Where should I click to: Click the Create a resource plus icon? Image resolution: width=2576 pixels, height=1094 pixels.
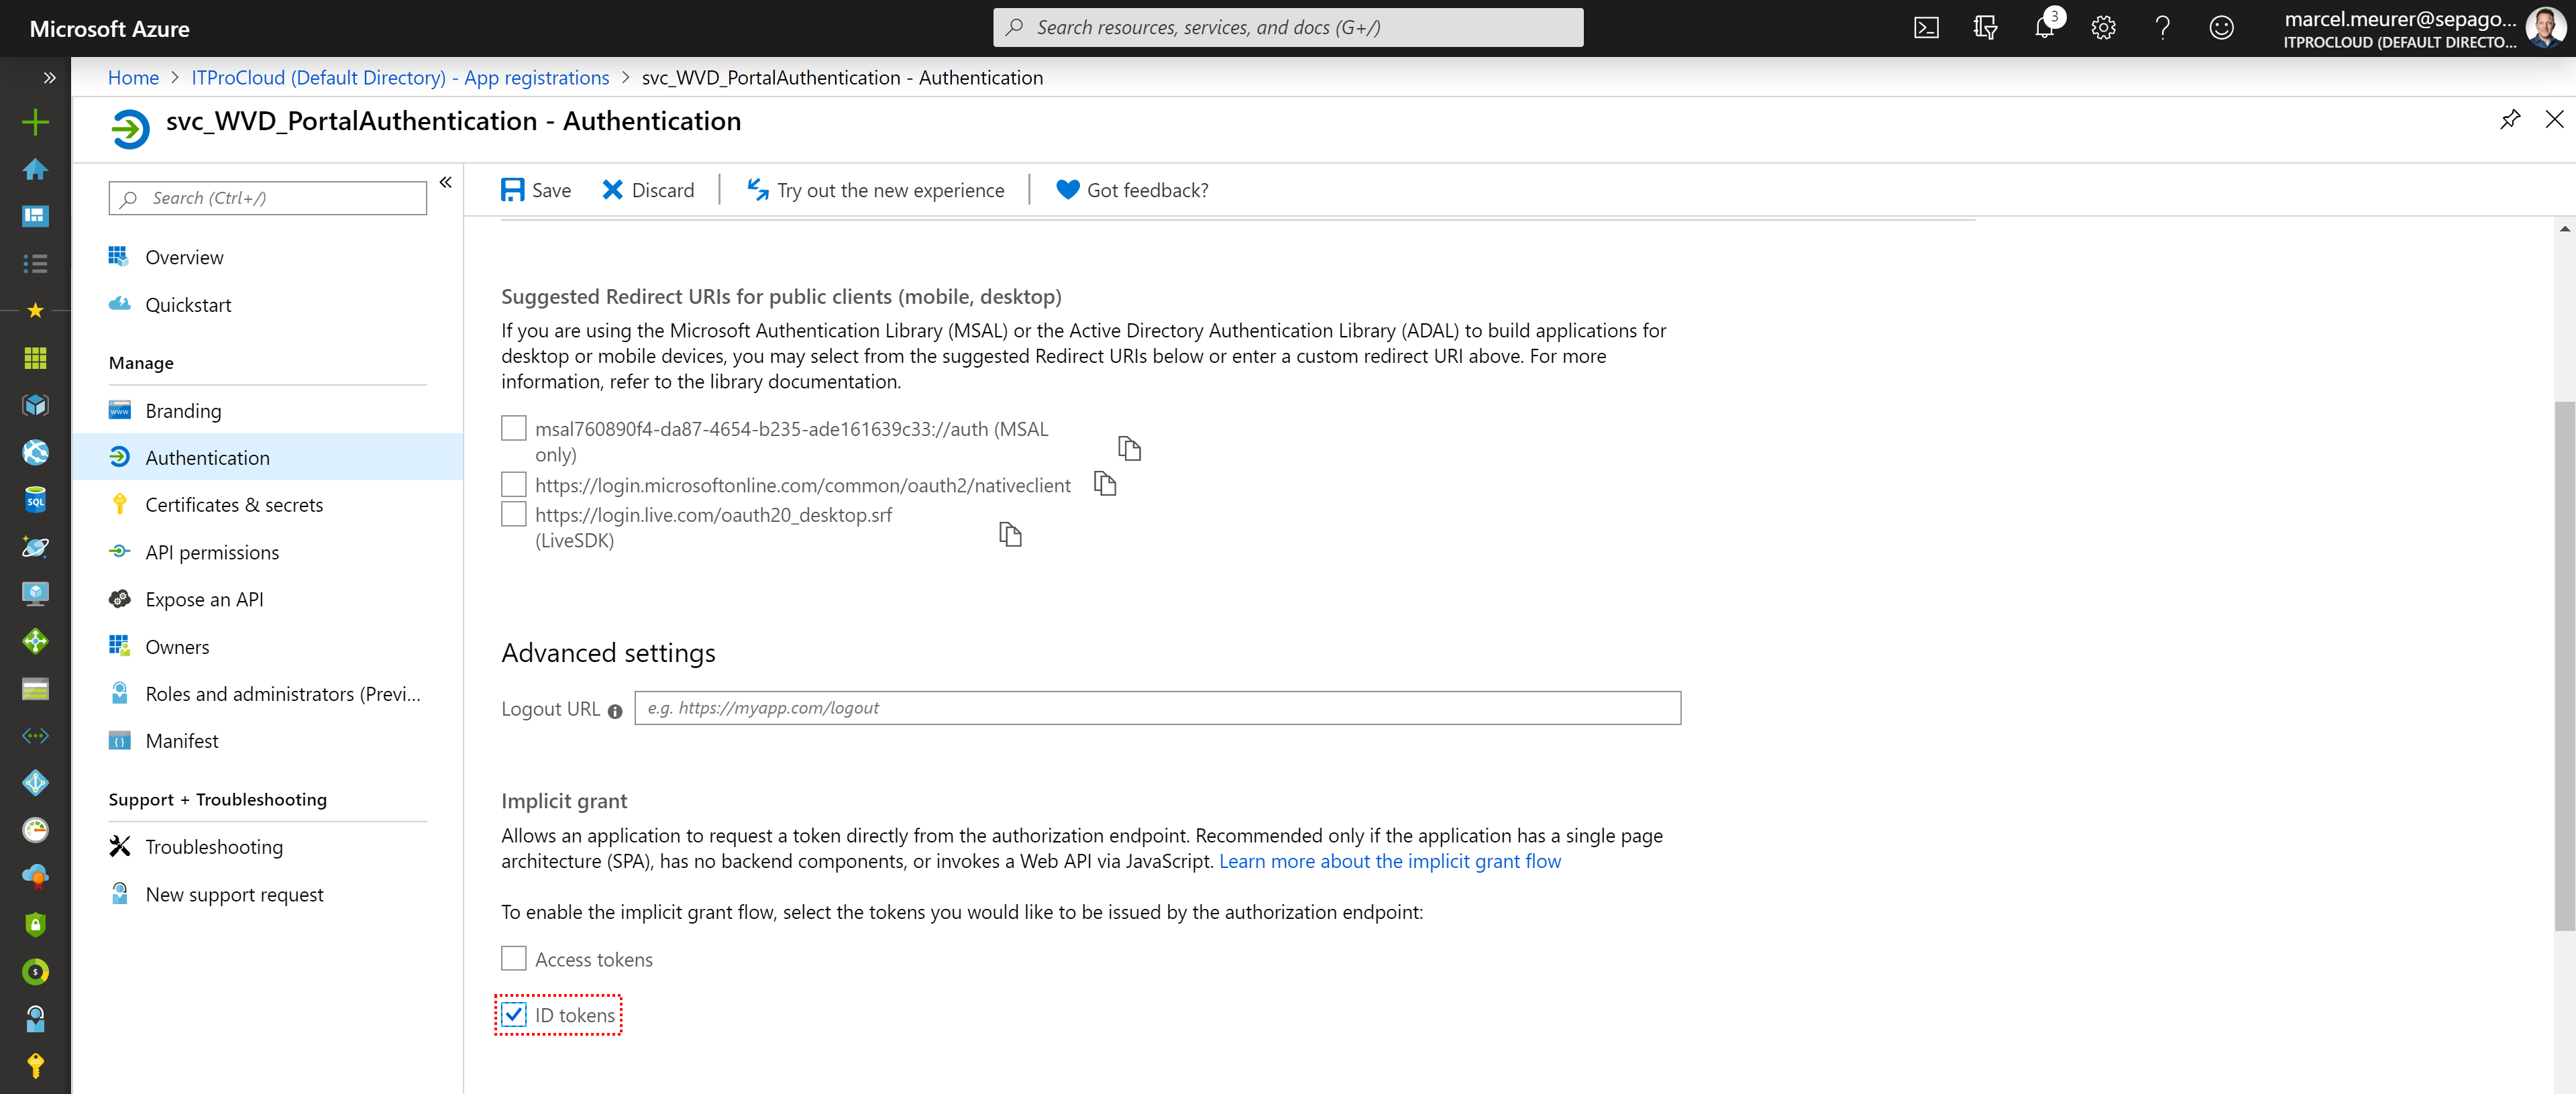35,122
